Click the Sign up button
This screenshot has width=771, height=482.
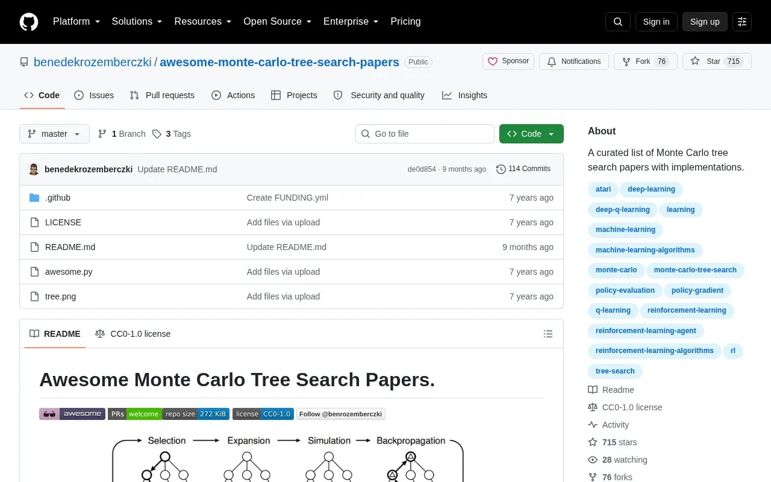tap(705, 22)
